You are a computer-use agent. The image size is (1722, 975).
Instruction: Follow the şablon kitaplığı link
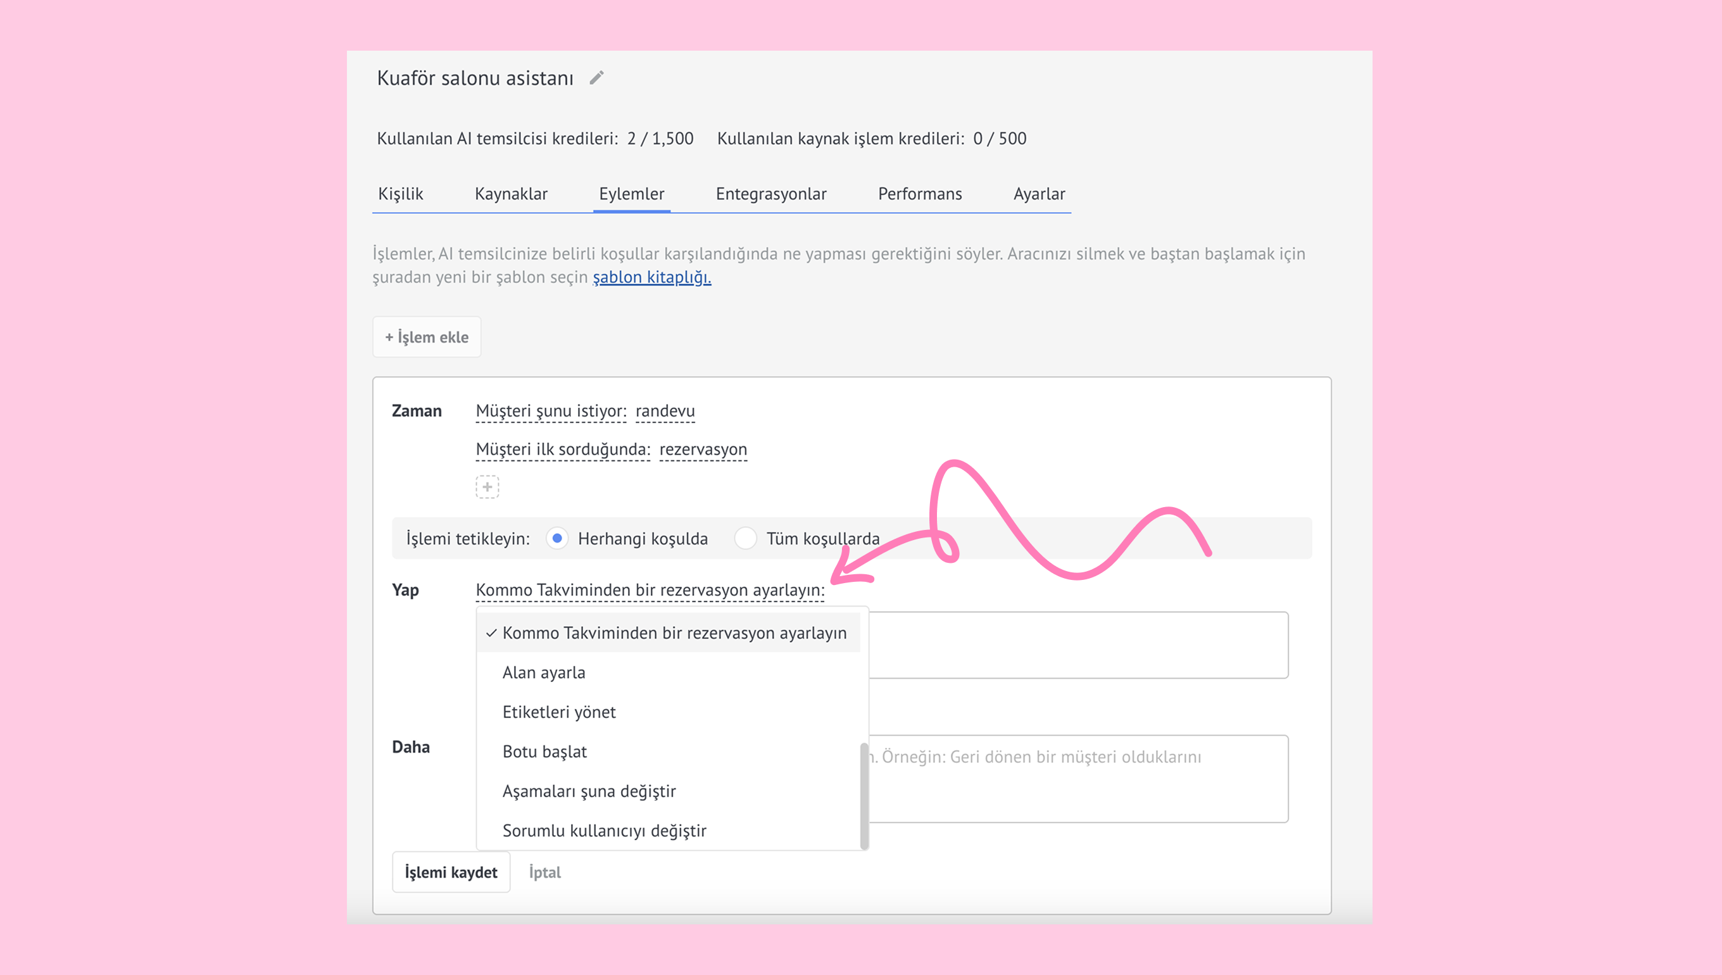[651, 277]
